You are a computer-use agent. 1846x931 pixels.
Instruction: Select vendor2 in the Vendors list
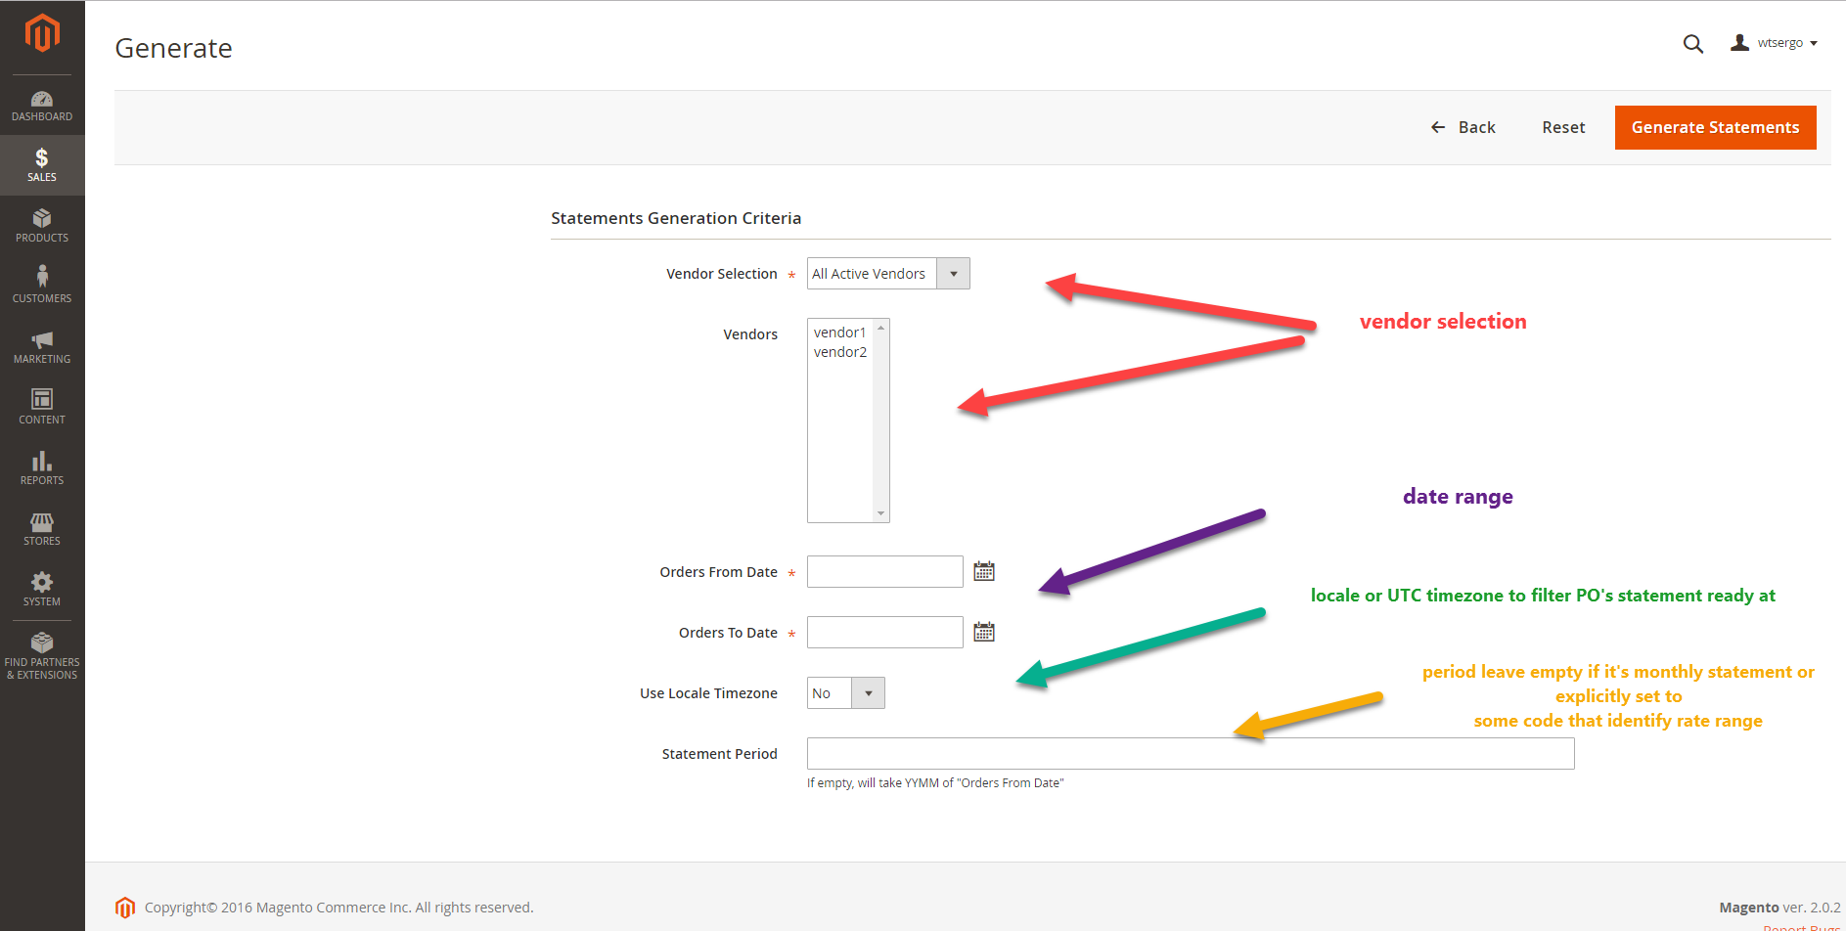click(x=840, y=352)
